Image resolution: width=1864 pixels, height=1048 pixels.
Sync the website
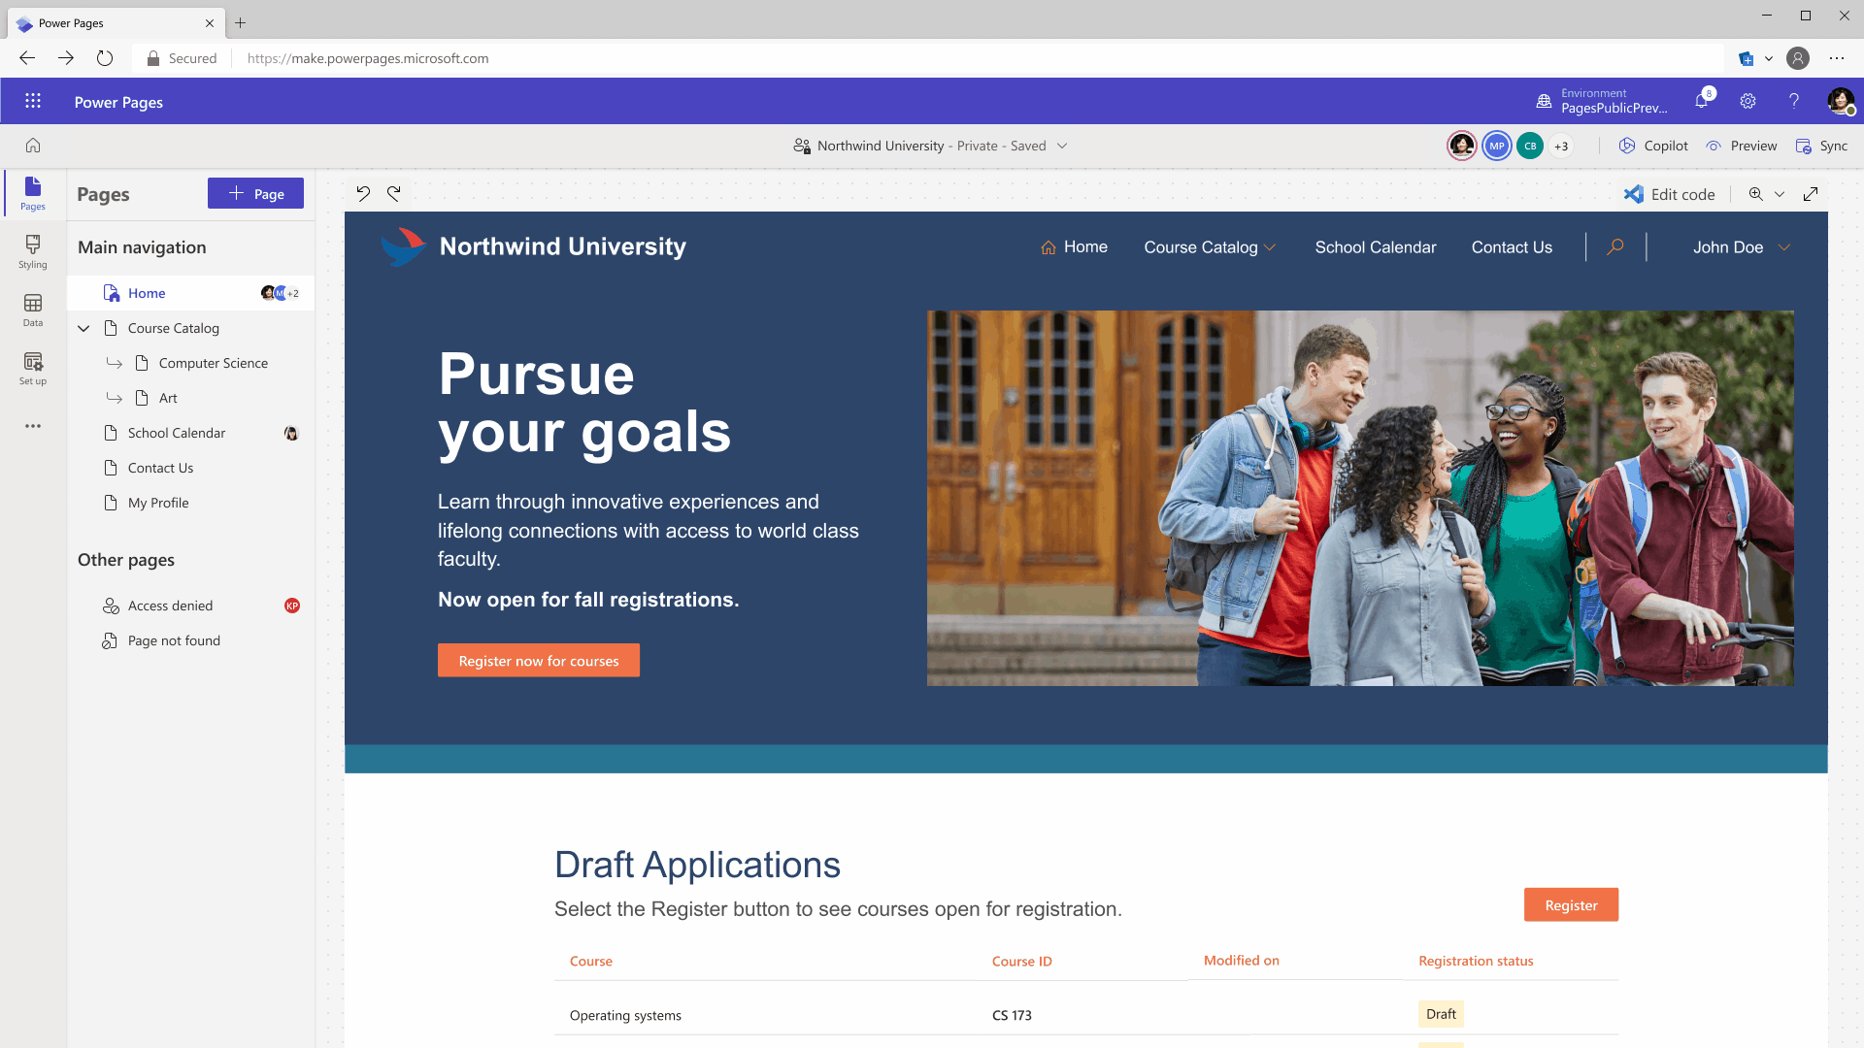(1822, 145)
